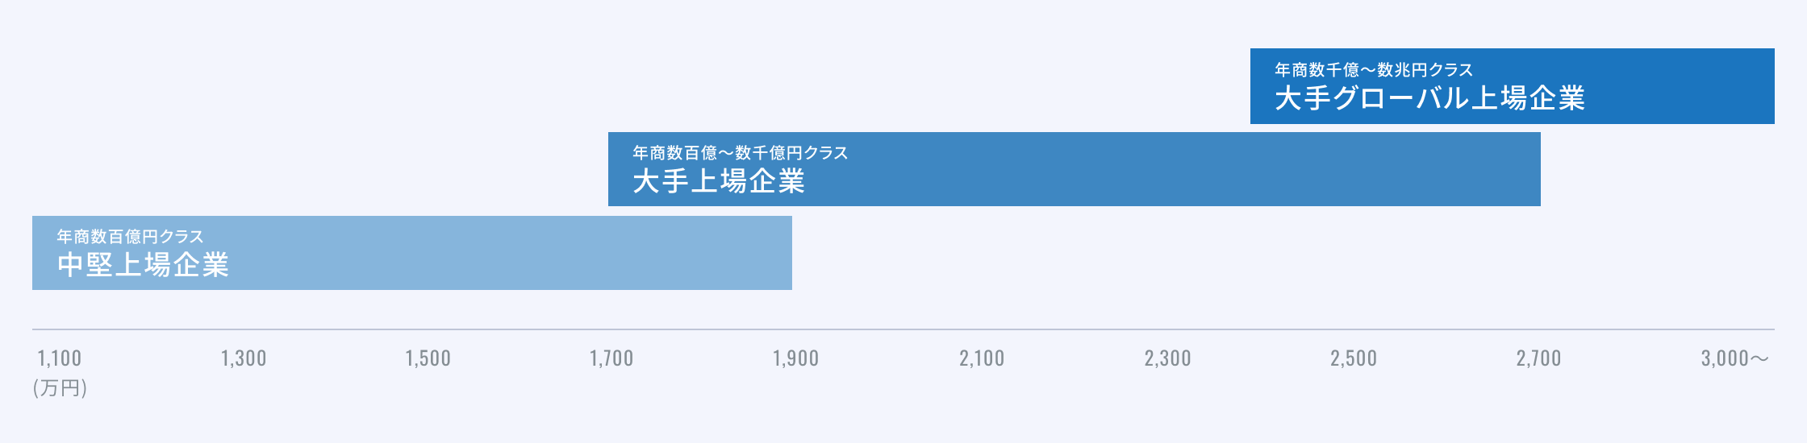Click the 2,500 axis label

(x=1354, y=358)
